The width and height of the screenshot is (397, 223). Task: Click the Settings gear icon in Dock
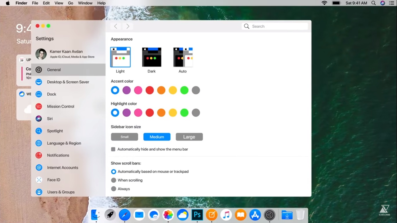tap(270, 215)
